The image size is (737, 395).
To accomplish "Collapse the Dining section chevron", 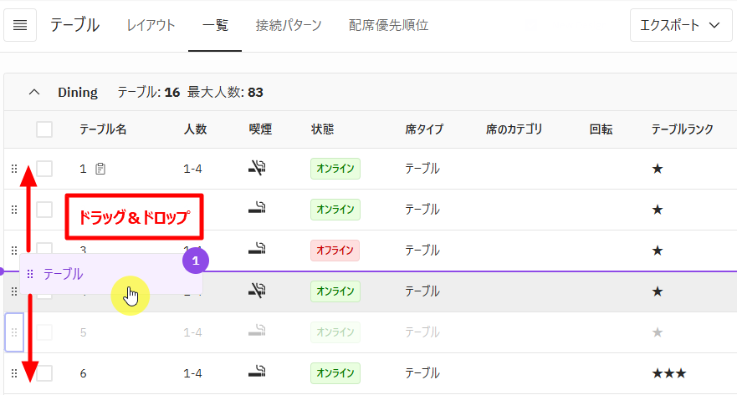I will click(34, 92).
